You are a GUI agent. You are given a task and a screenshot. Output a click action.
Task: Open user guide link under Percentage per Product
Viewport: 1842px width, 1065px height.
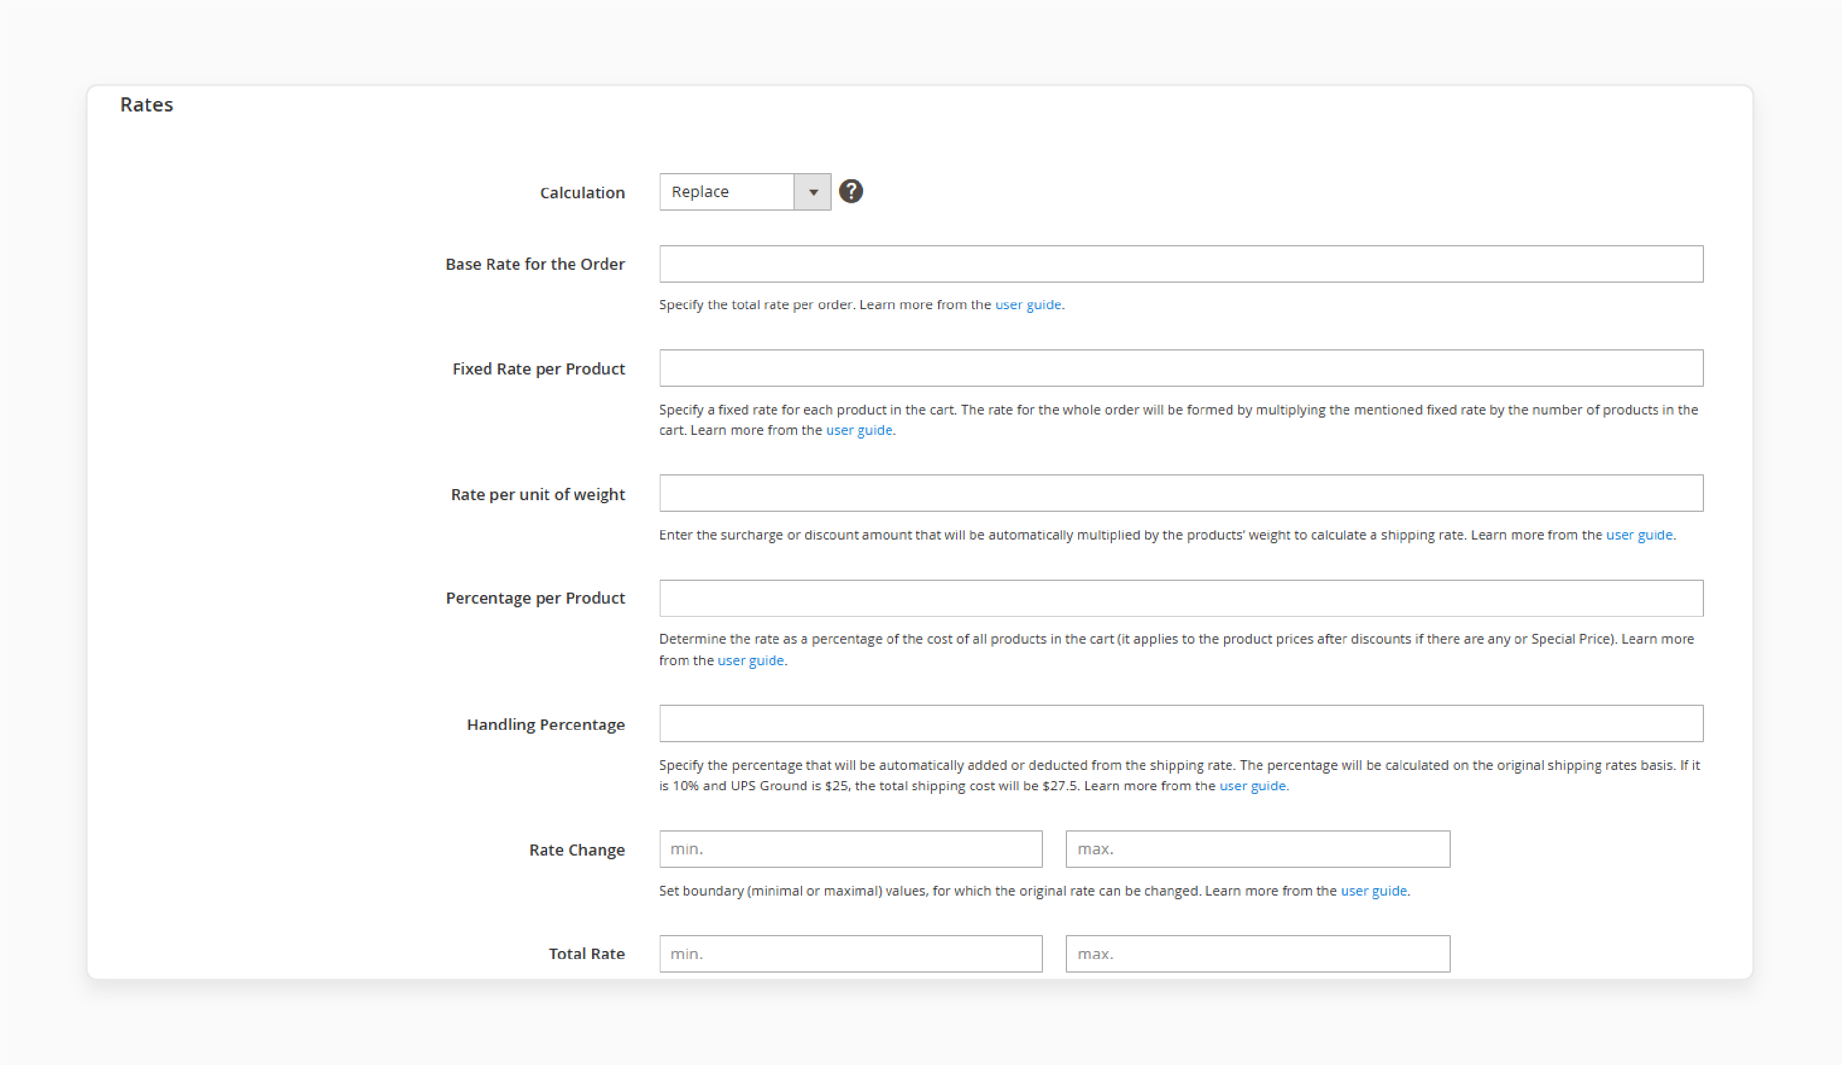point(750,661)
